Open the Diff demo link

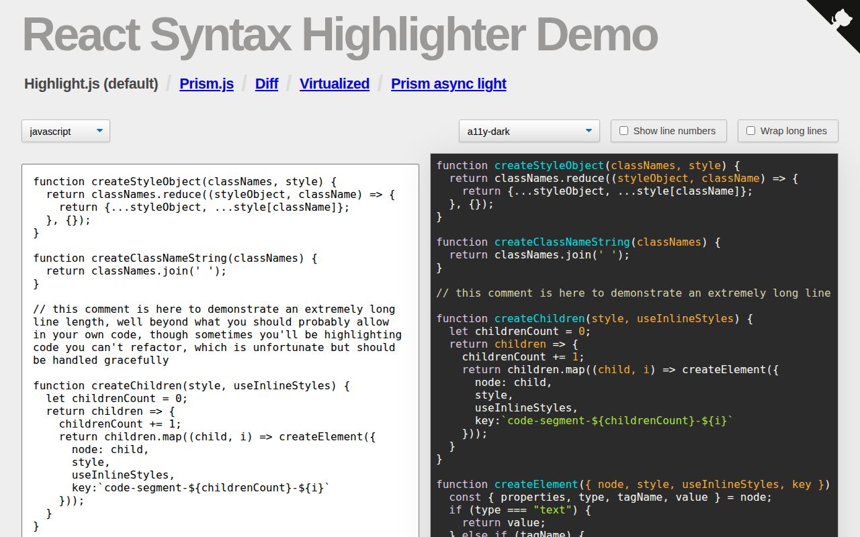coord(267,84)
